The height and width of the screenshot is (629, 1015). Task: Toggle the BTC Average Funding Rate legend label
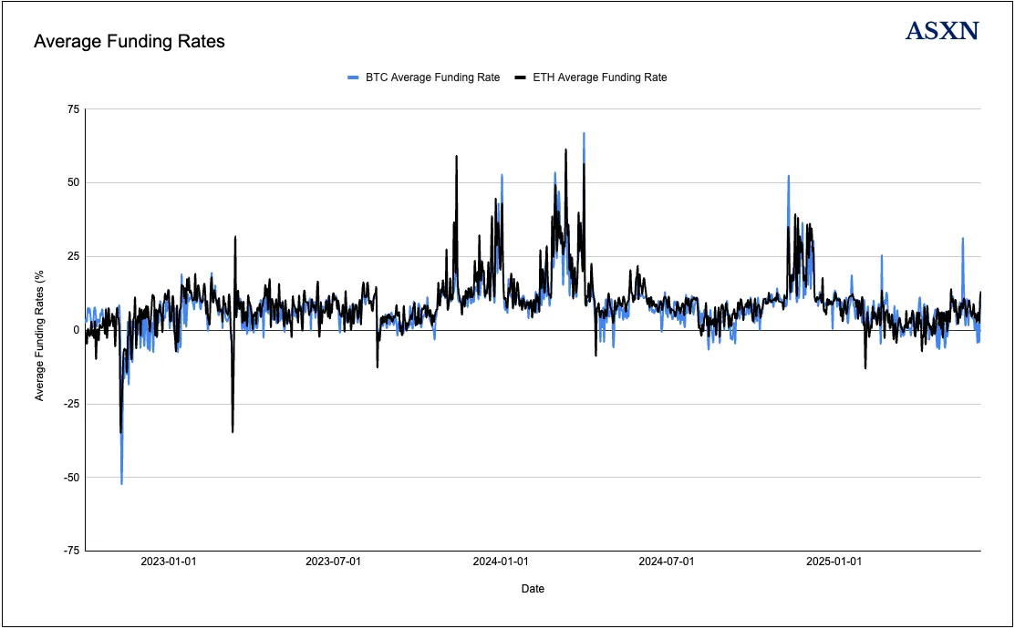432,78
